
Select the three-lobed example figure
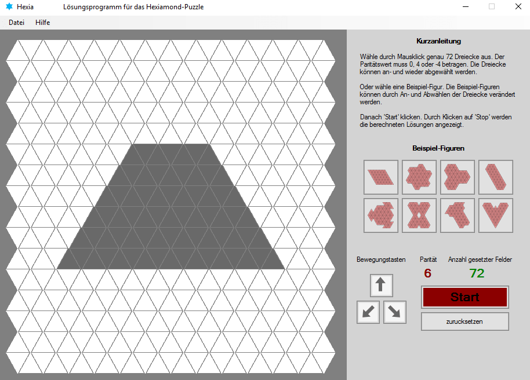pyautogui.click(x=458, y=177)
